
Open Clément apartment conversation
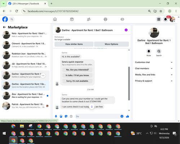pyautogui.click(x=25, y=45)
